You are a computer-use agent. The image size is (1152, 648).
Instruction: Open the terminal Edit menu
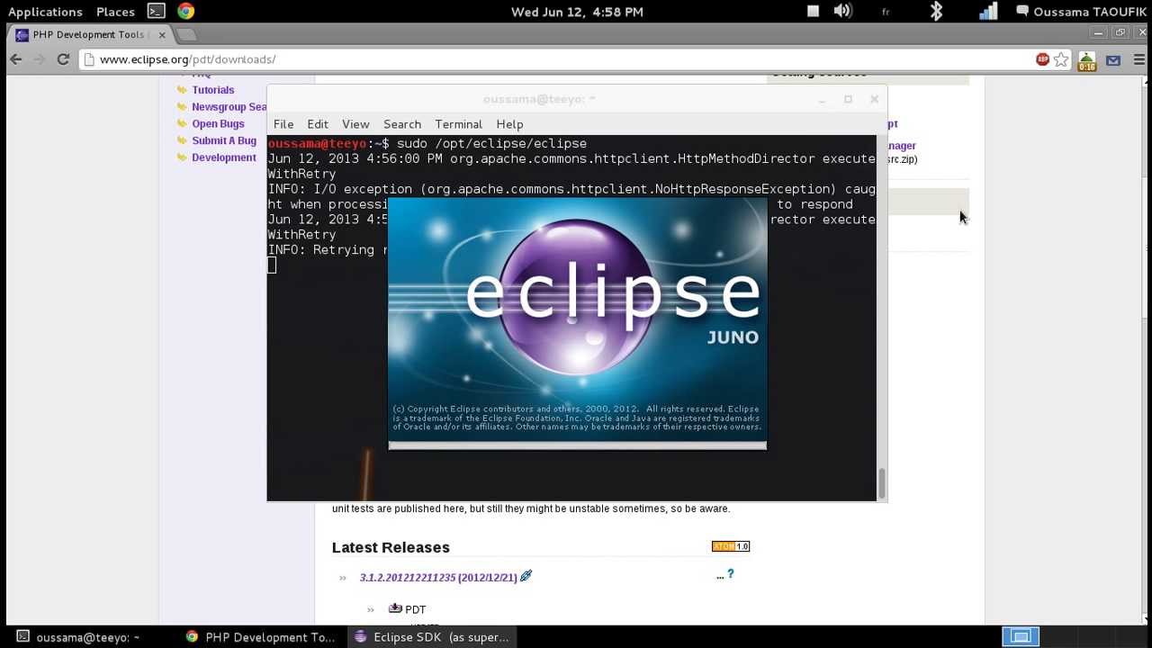[318, 124]
